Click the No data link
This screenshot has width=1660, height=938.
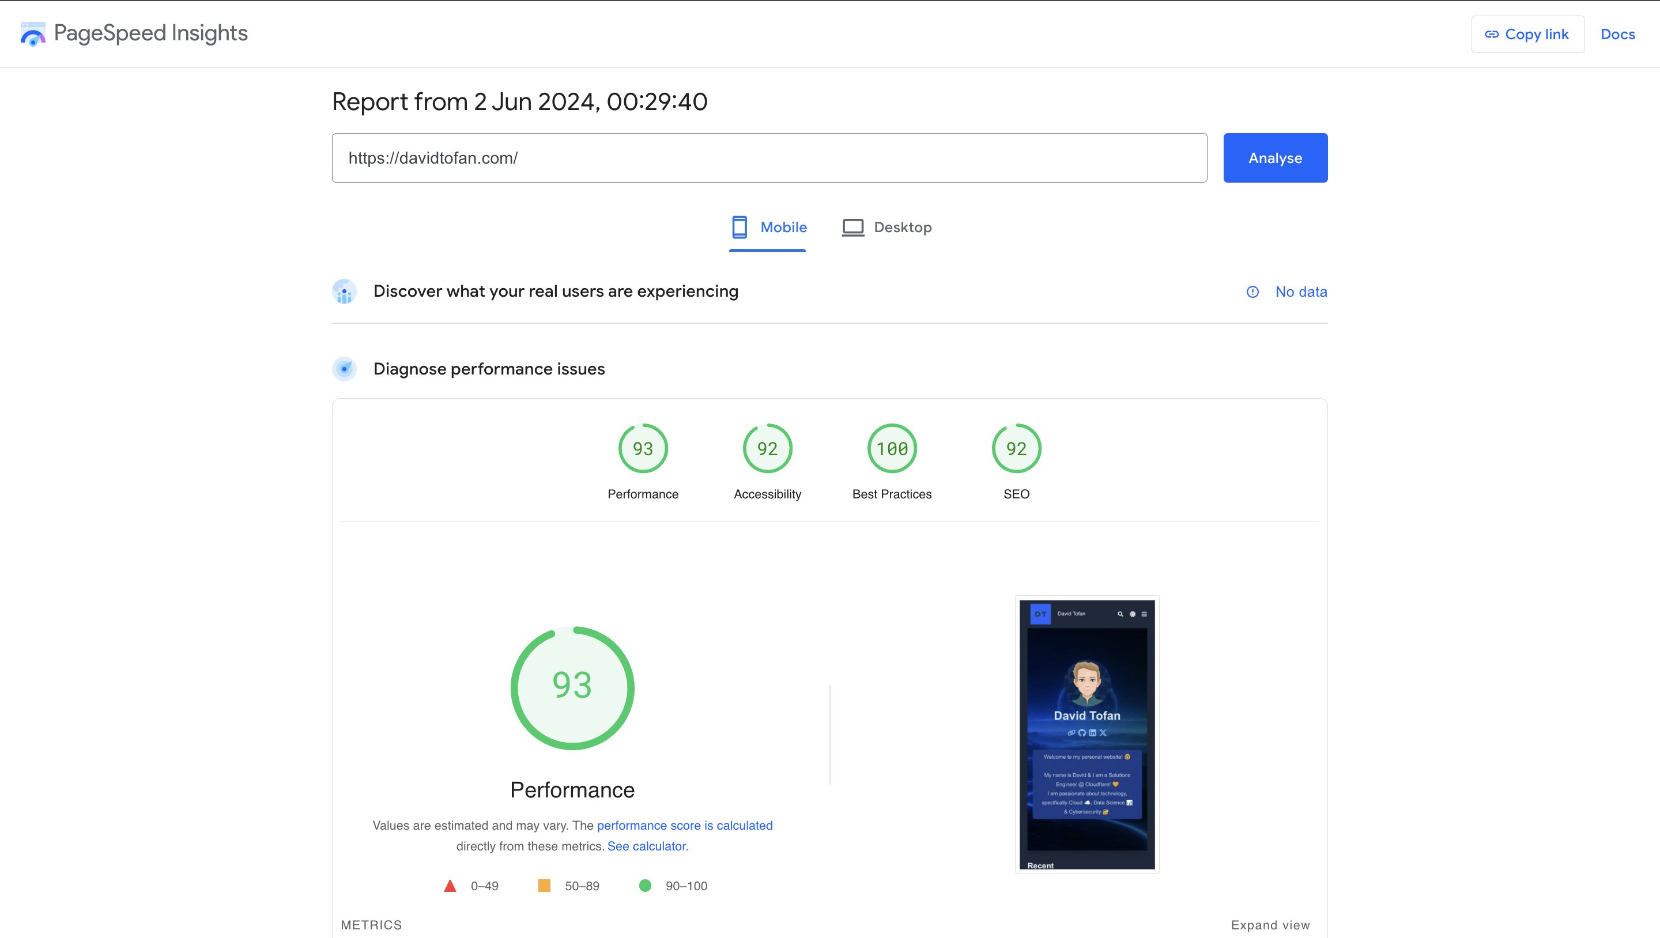pos(1301,292)
